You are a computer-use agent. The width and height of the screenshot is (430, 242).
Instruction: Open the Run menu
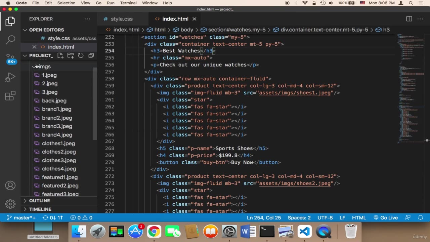111,3
